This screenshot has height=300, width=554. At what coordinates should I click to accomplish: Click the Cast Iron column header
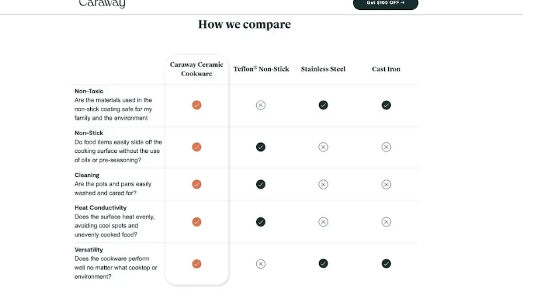click(x=386, y=69)
